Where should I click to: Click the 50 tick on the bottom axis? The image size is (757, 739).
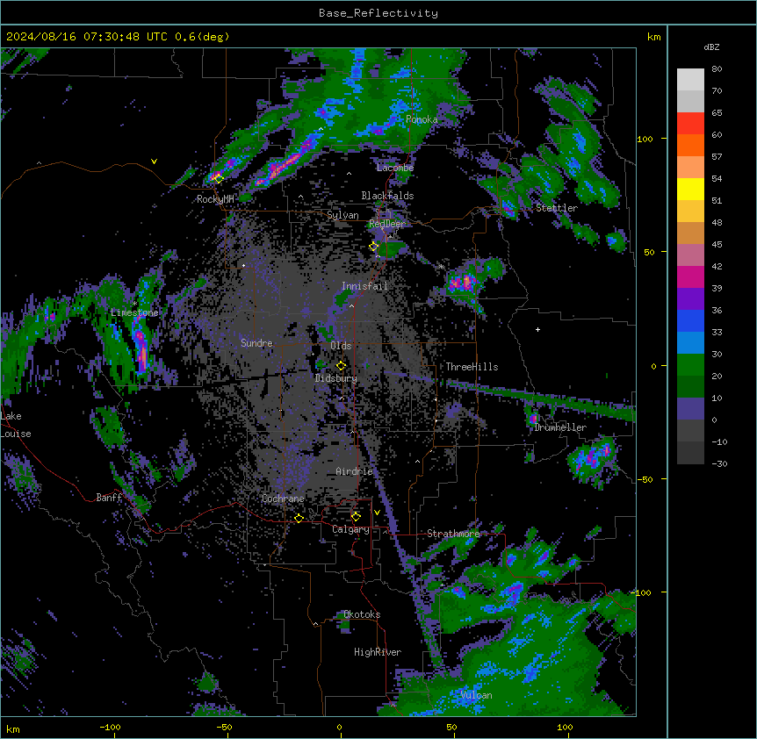[451, 727]
